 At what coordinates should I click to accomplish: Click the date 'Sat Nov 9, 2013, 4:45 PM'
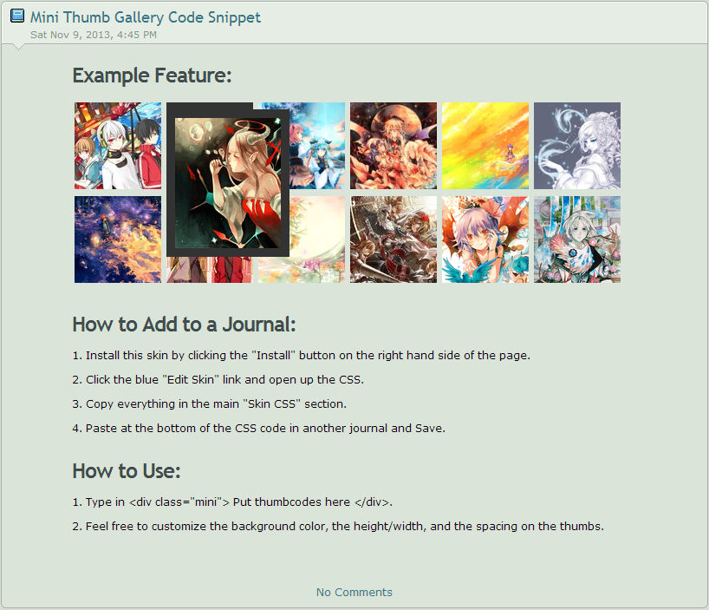(94, 35)
